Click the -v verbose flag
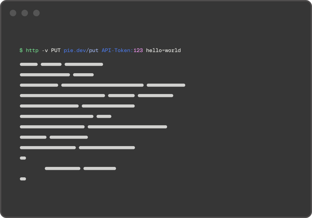The height and width of the screenshot is (218, 312). coord(45,50)
